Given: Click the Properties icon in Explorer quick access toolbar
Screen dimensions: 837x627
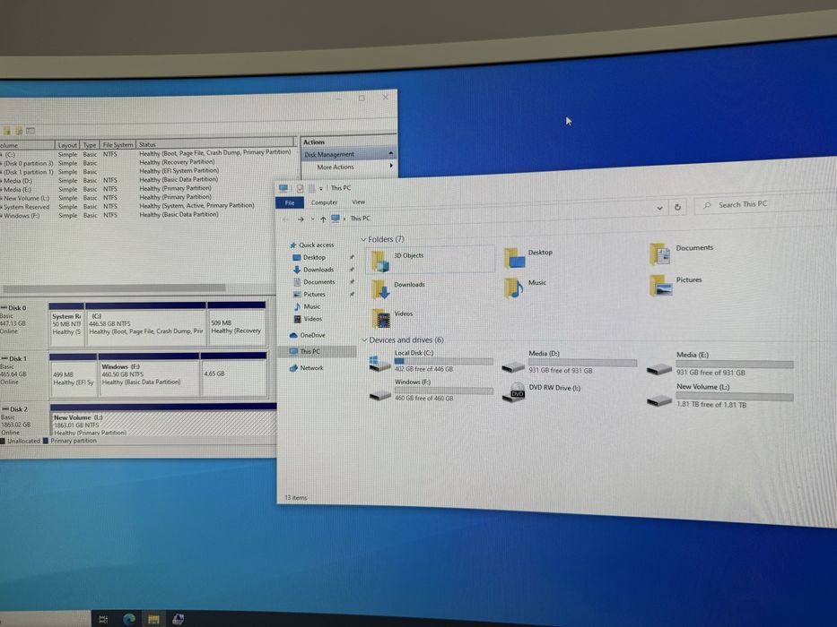Looking at the screenshot, I should pos(300,188).
